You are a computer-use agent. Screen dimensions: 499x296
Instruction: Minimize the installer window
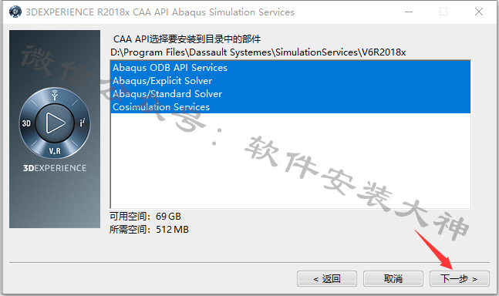(x=409, y=12)
